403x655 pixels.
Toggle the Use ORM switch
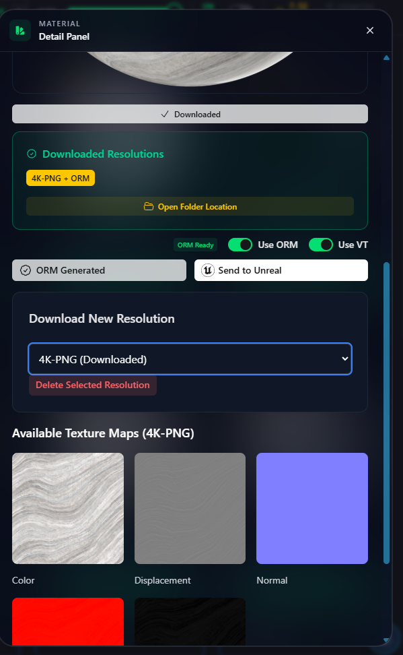click(240, 245)
